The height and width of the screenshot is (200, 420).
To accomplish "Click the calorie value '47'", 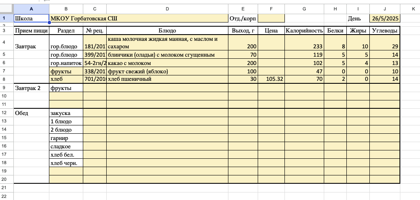I will pyautogui.click(x=304, y=71).
